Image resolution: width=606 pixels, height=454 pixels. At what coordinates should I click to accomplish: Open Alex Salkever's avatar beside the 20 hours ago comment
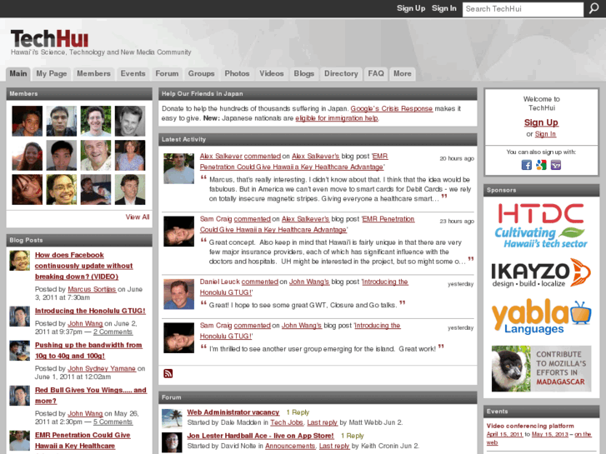tap(178, 168)
